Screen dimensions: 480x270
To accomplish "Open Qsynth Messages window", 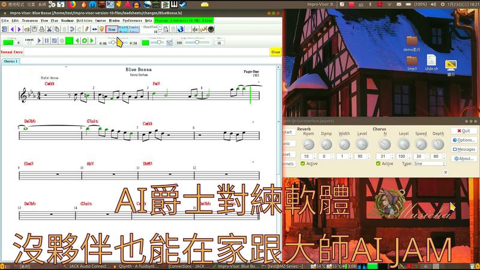I will coord(463,149).
